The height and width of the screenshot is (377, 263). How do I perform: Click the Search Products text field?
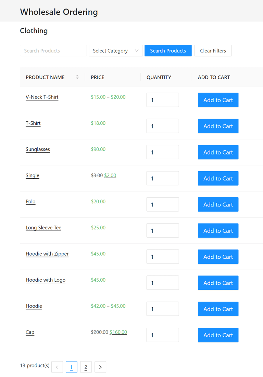53,51
